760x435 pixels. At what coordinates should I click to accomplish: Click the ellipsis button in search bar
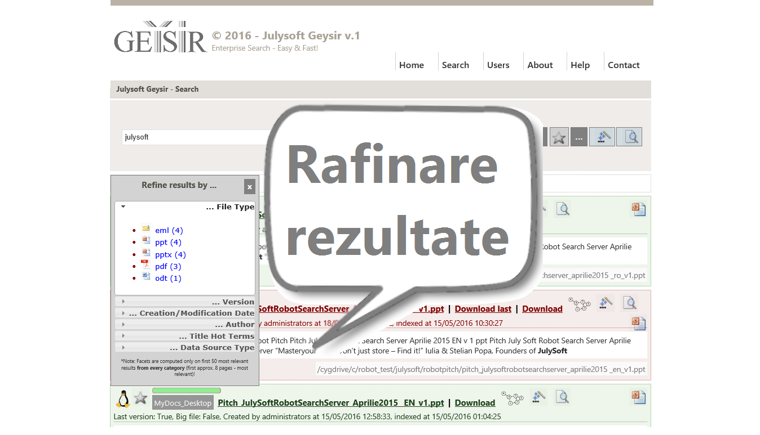click(579, 137)
